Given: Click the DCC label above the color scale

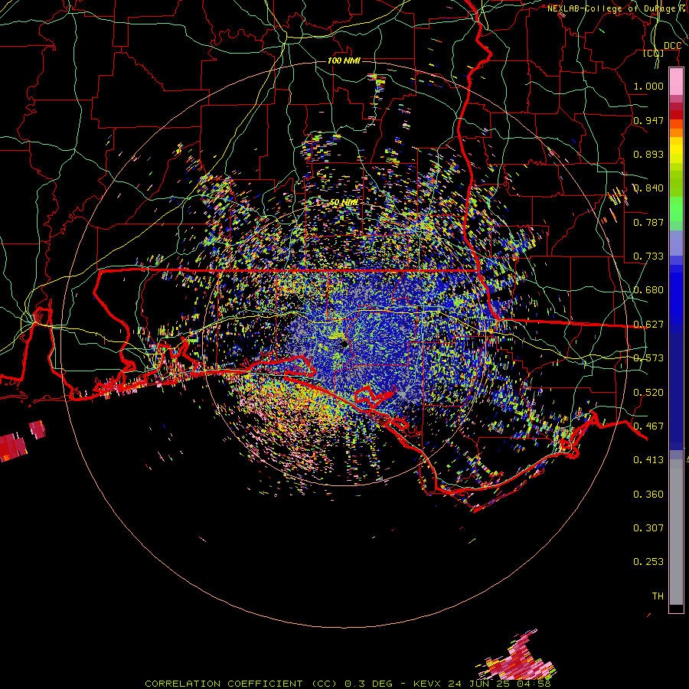Looking at the screenshot, I should coord(672,46).
